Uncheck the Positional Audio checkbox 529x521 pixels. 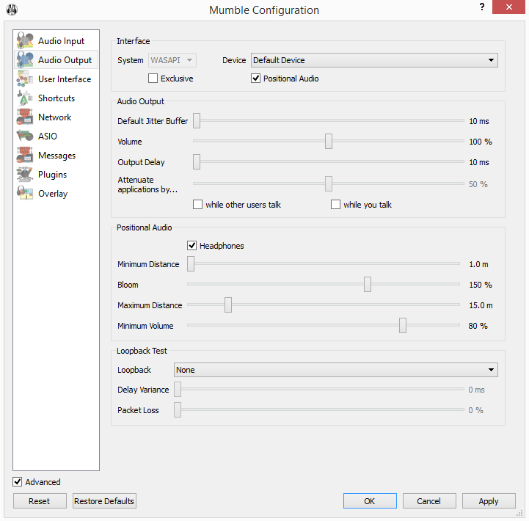pos(256,79)
